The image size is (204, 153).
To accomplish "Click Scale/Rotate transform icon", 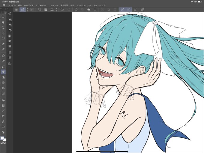I will 95,10.
